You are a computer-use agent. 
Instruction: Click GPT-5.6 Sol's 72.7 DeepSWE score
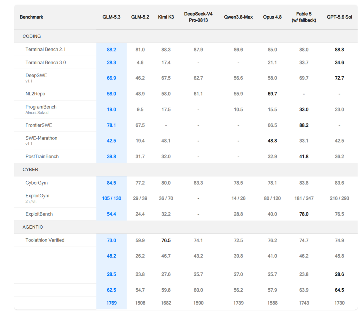339,78
